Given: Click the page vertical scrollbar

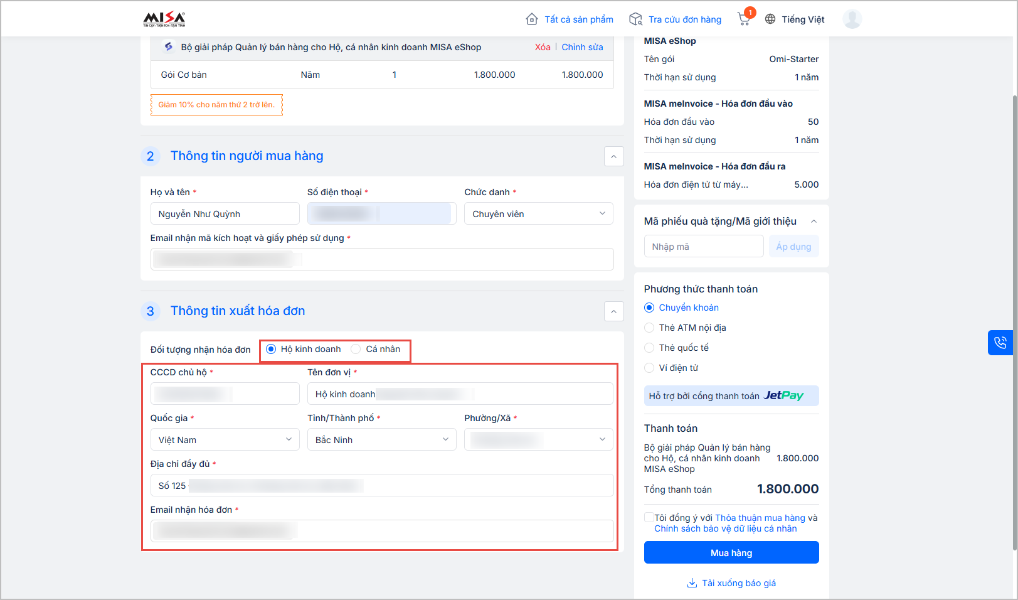Looking at the screenshot, I should (x=1014, y=251).
